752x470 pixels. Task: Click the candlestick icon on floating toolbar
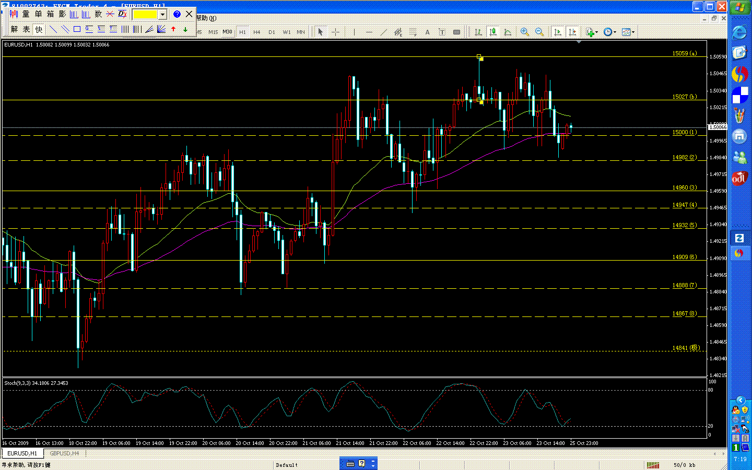pos(14,14)
